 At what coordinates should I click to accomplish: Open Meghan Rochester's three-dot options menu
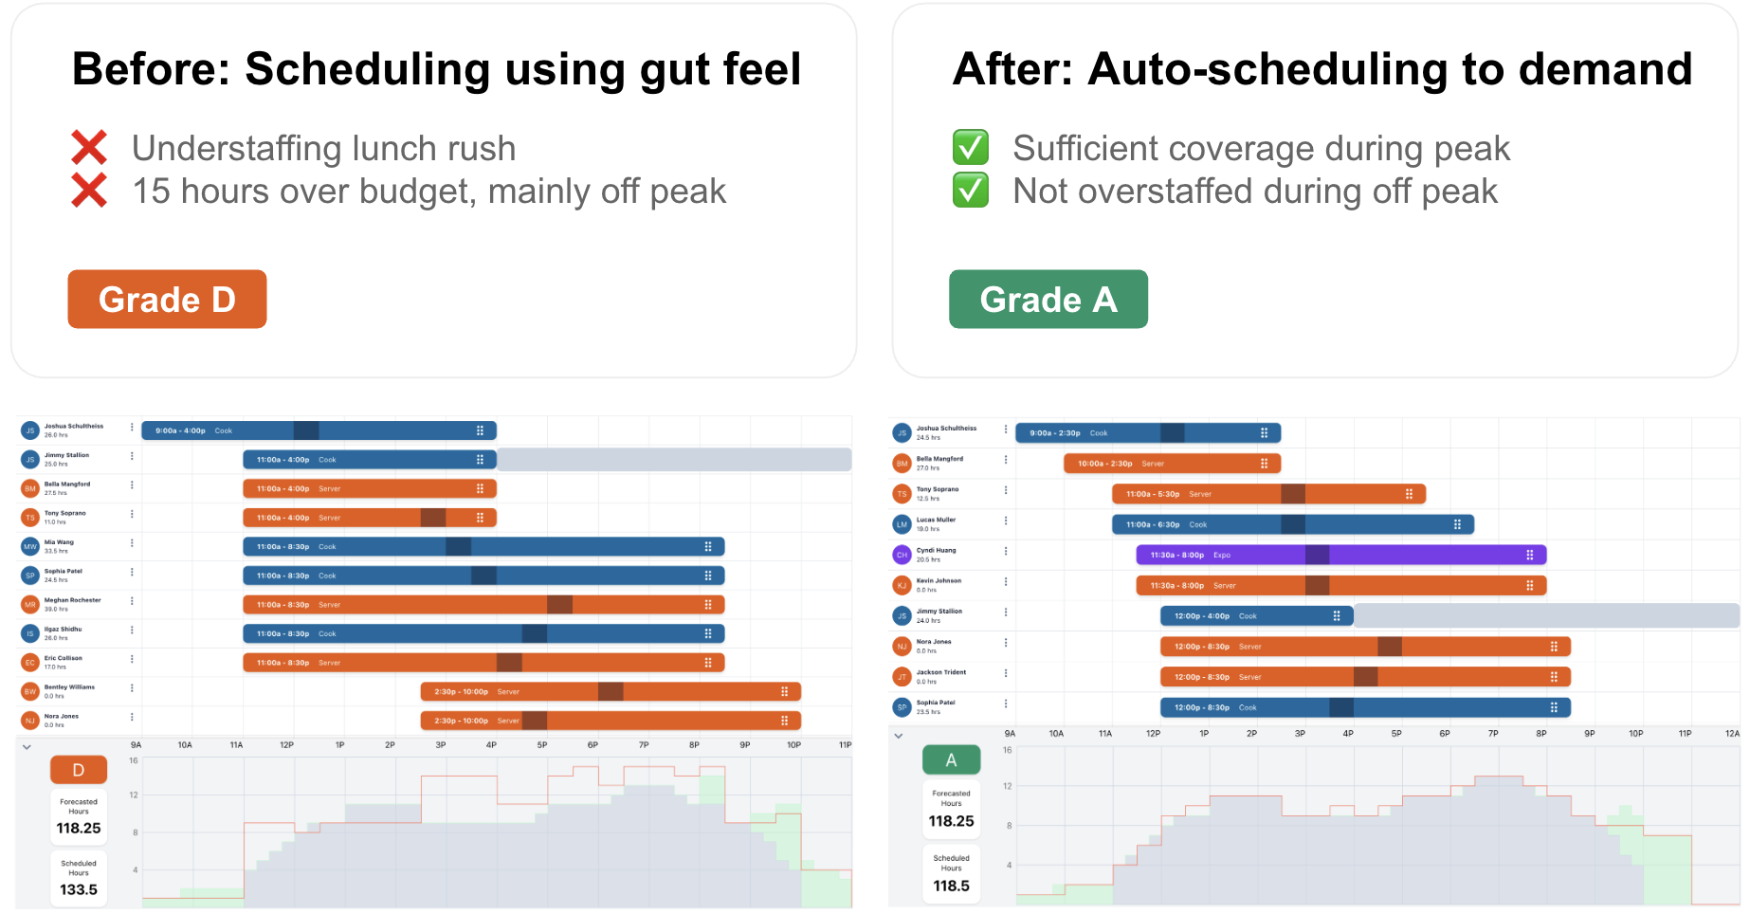coord(132,601)
